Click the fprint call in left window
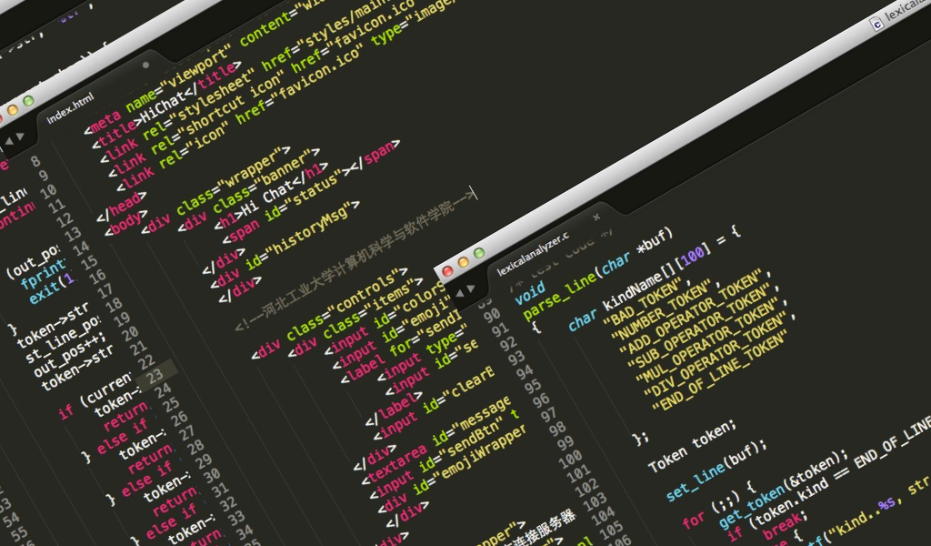This screenshot has width=931, height=546. (x=44, y=273)
